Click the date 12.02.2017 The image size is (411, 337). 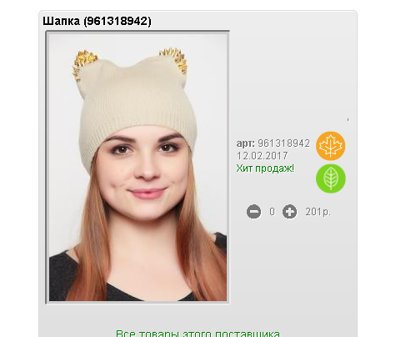click(262, 156)
